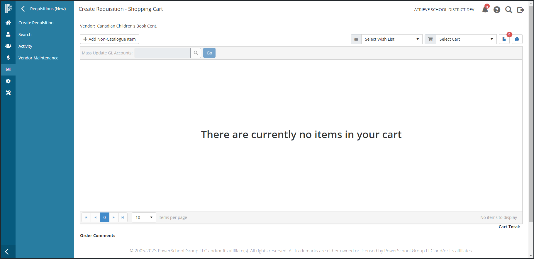The image size is (534, 259).
Task: Click the tools wrench sidebar icon
Action: click(8, 93)
